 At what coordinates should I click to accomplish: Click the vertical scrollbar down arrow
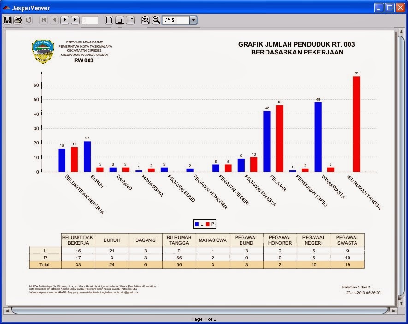[402, 303]
